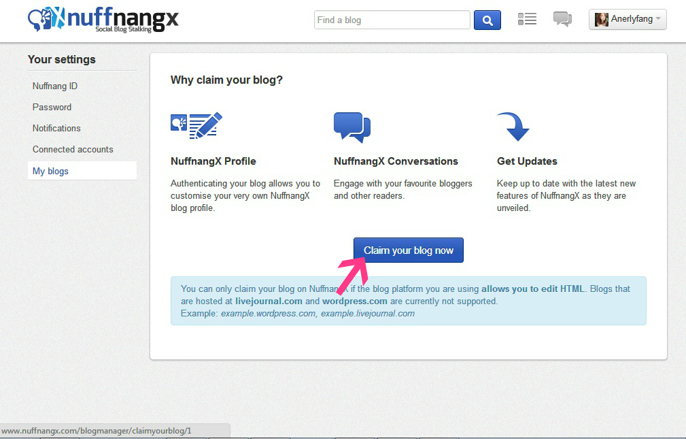Click the NuffnangX logo
The width and height of the screenshot is (686, 439).
[x=103, y=20]
